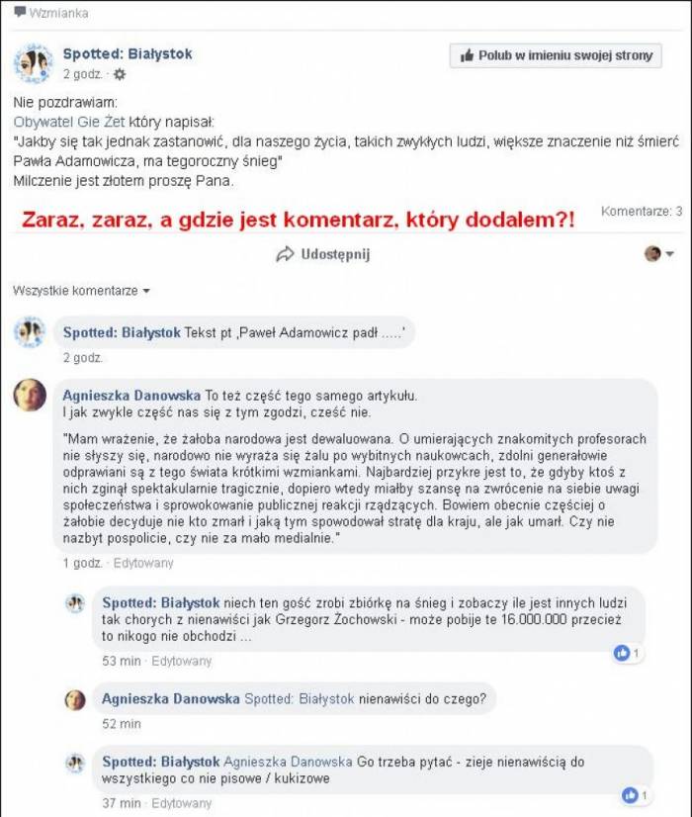Click Spotted avatar on first comment

[30, 331]
